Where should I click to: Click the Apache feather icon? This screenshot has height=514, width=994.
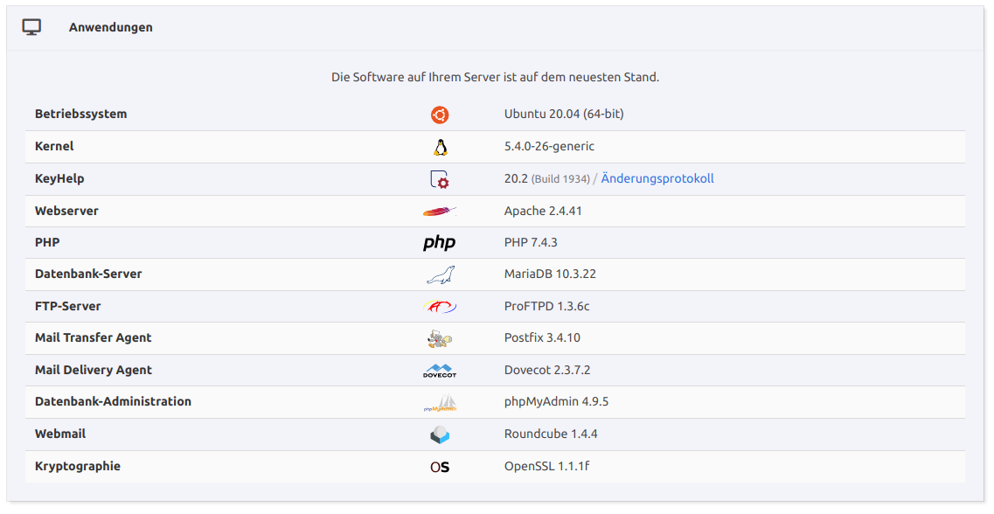439,212
